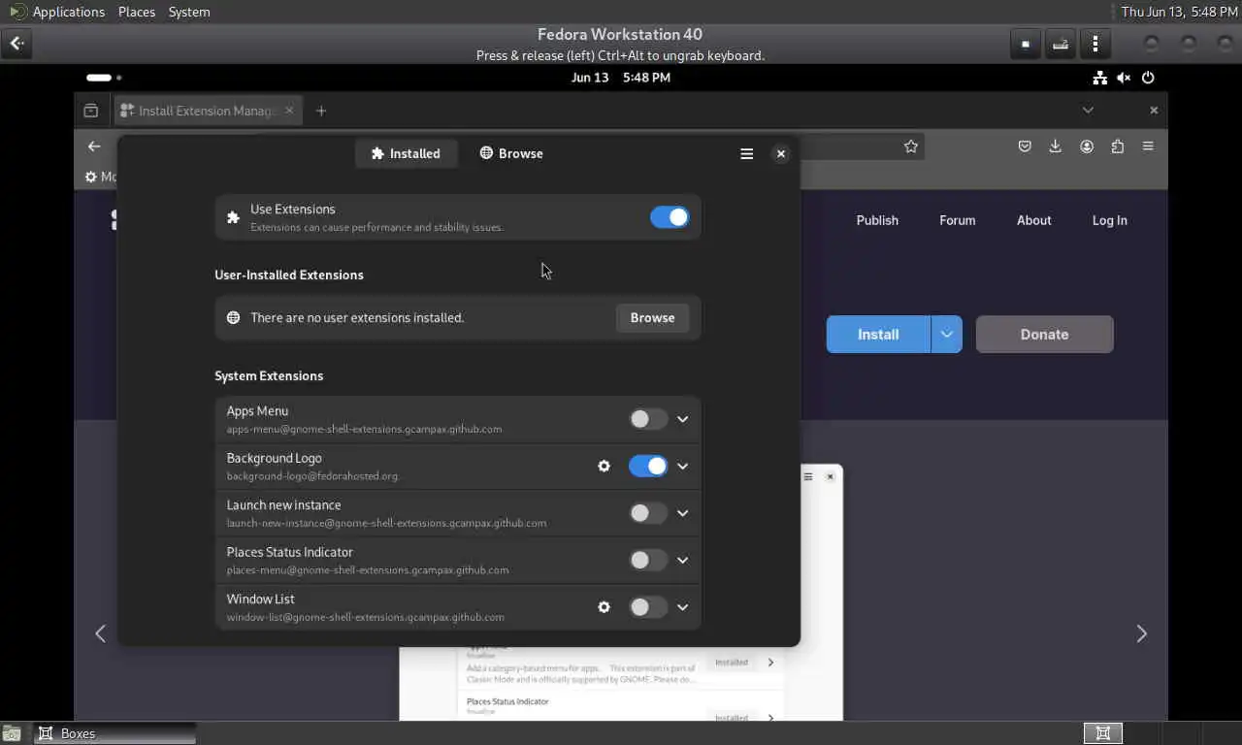Open Background Logo settings gear
This screenshot has height=745, width=1242.
(604, 466)
